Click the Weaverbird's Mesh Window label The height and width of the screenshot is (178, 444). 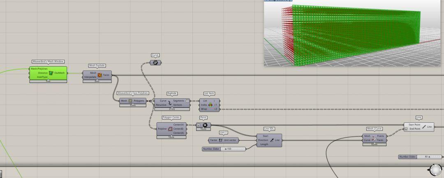point(48,61)
